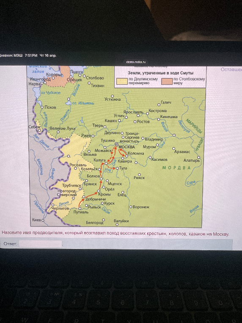Click the Галич label on the map

coord(166,102)
